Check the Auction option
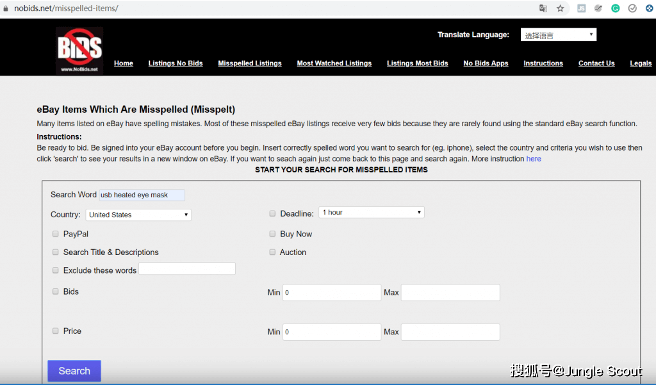Image resolution: width=656 pixels, height=385 pixels. (x=272, y=252)
